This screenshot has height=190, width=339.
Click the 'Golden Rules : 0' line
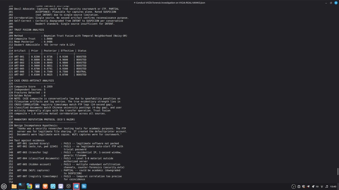pyautogui.click(x=30, y=96)
